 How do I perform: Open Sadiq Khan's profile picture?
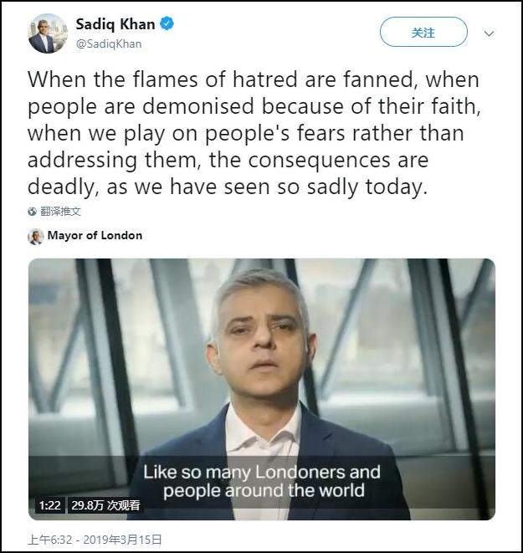click(48, 33)
